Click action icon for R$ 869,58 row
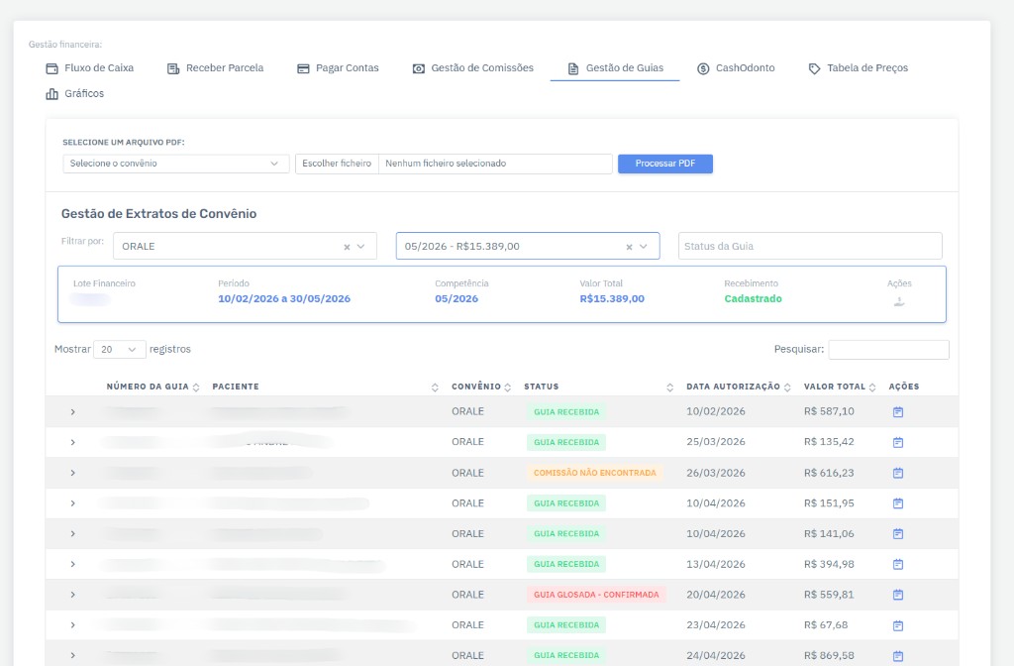This screenshot has width=1014, height=666. (x=898, y=656)
